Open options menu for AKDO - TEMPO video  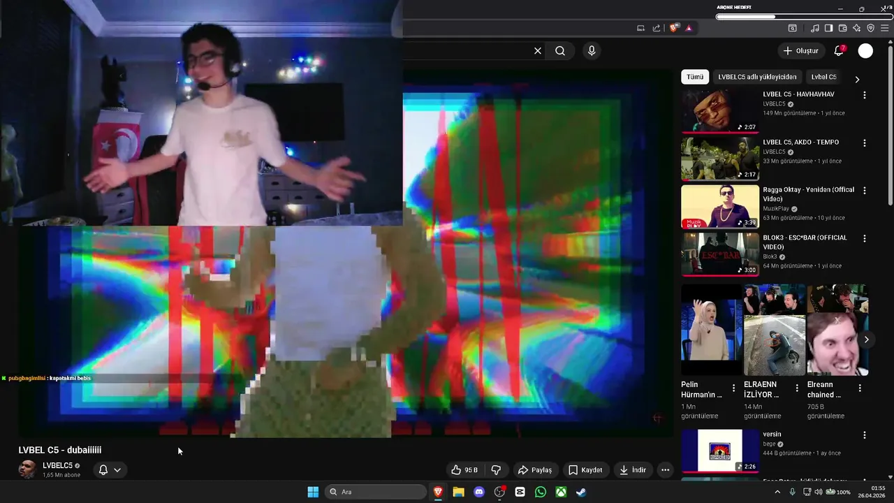click(x=865, y=143)
